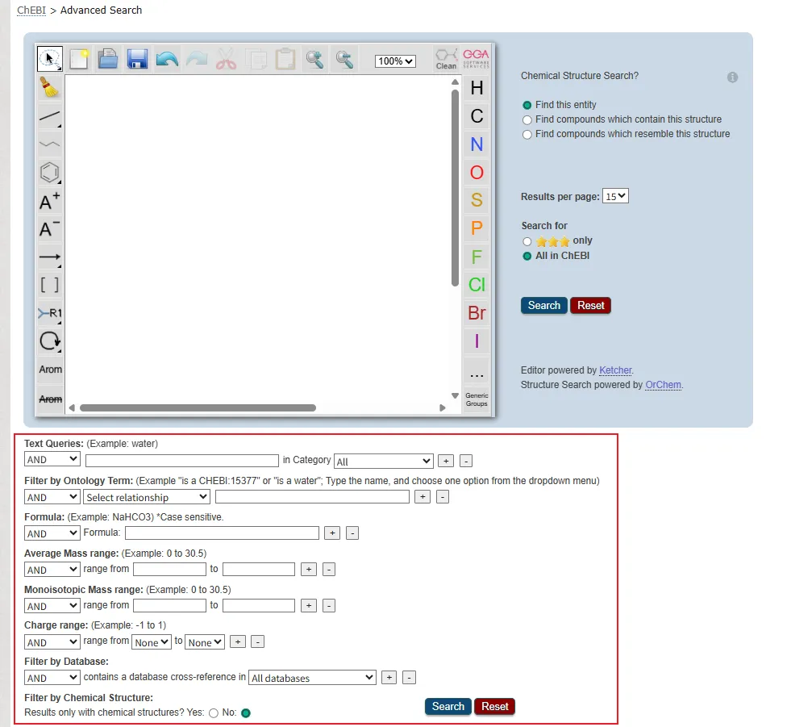This screenshot has width=791, height=727.
Task: Choose the single bond drawing tool
Action: [x=50, y=116]
